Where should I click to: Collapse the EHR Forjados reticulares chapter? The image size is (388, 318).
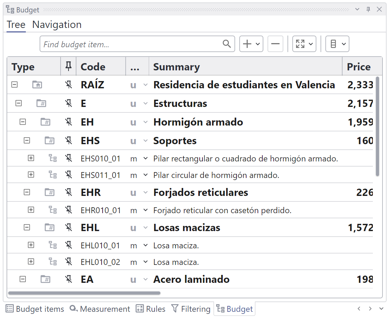pyautogui.click(x=27, y=192)
